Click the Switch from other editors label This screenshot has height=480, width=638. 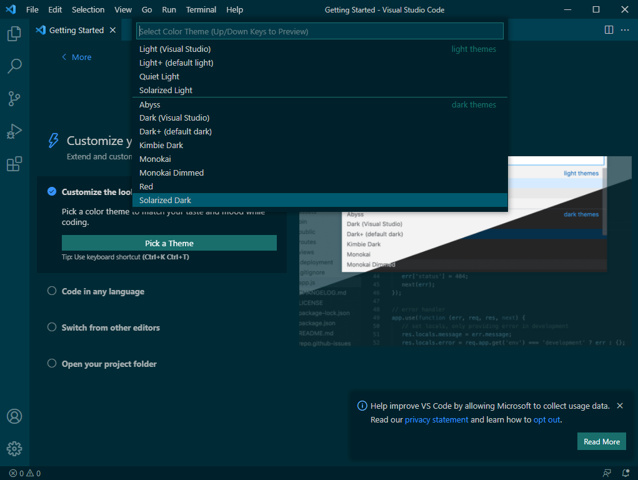click(x=111, y=327)
